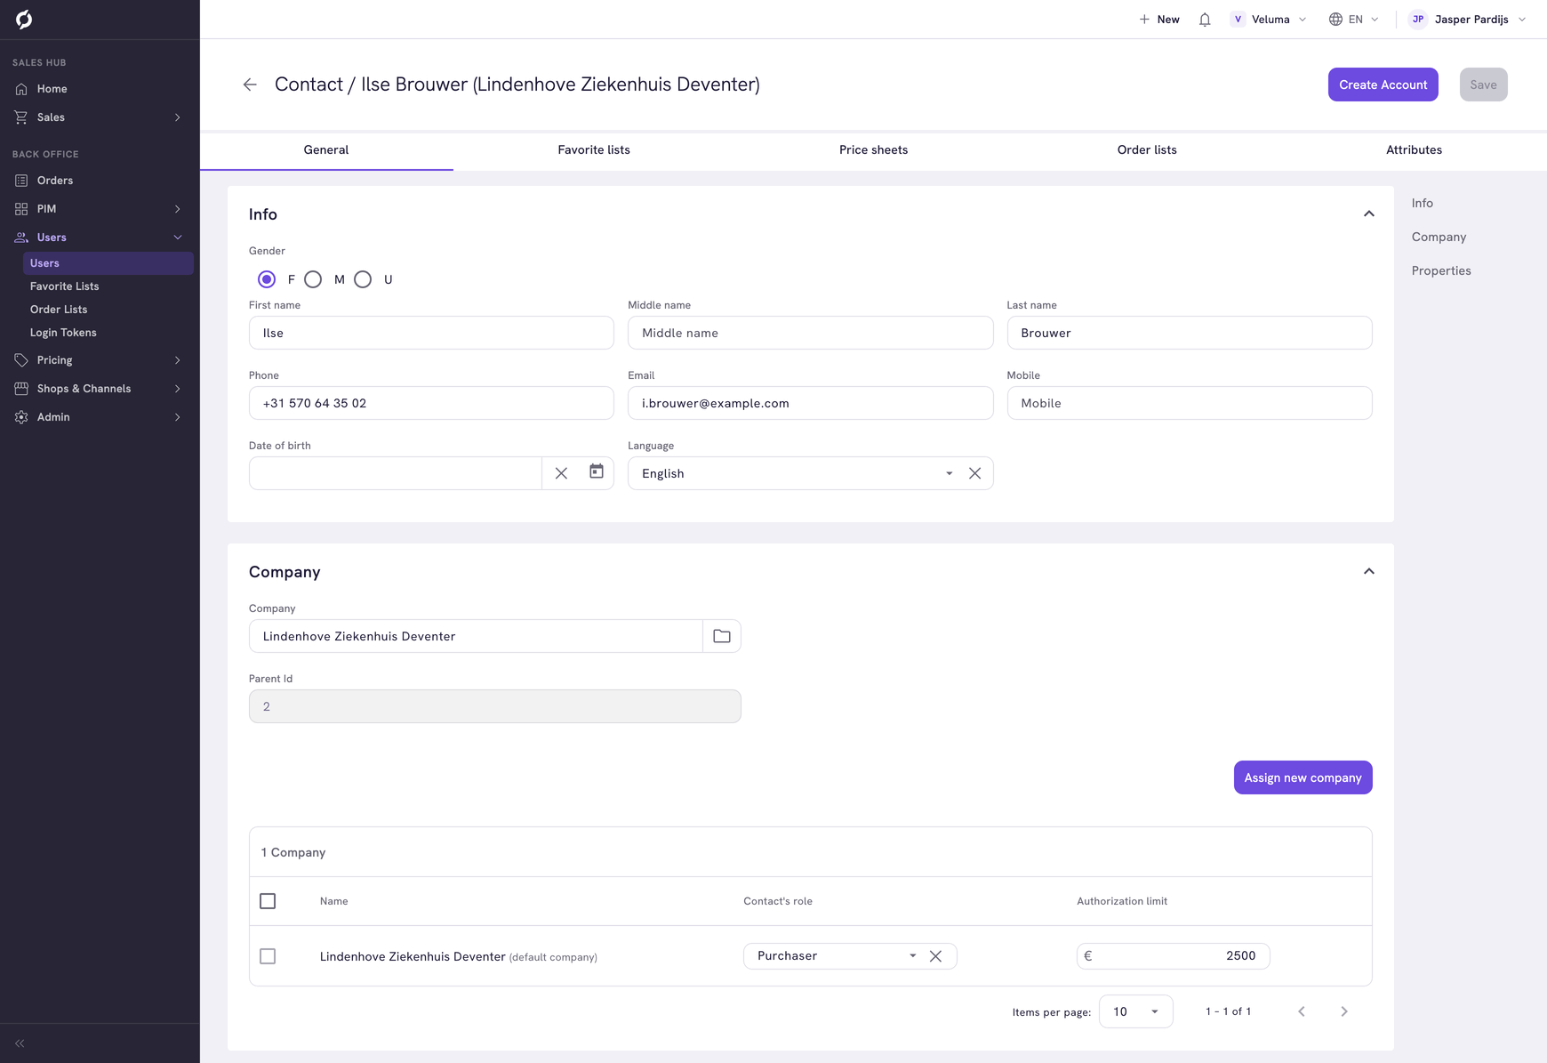Switch to the General tab
This screenshot has width=1547, height=1063.
click(326, 150)
